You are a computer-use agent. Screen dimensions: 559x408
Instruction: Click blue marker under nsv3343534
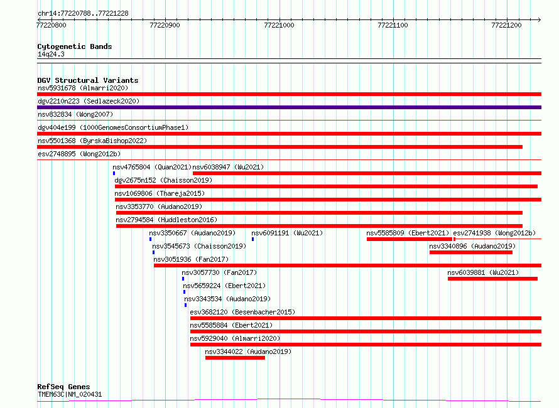click(185, 305)
